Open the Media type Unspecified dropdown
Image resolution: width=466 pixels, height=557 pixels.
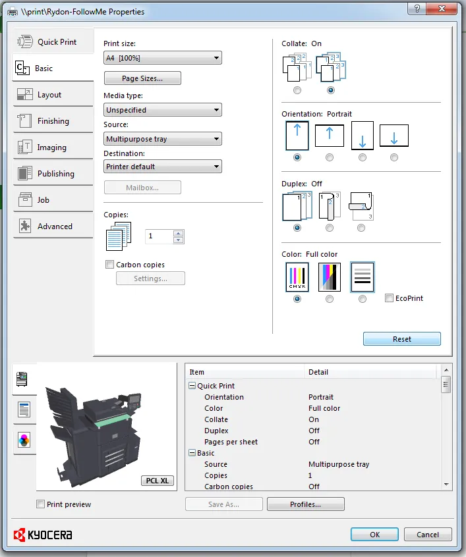point(163,110)
